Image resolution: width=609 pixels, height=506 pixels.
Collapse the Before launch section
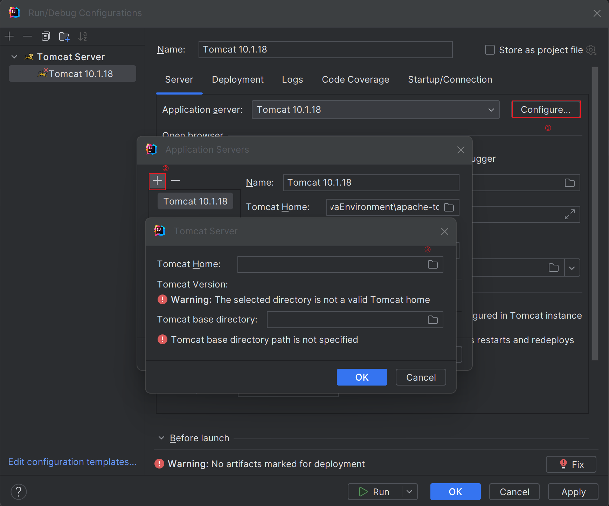pos(161,437)
